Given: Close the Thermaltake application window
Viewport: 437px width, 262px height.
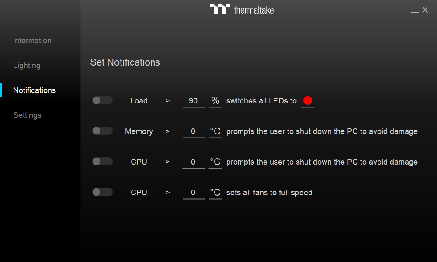Looking at the screenshot, I should 425,10.
